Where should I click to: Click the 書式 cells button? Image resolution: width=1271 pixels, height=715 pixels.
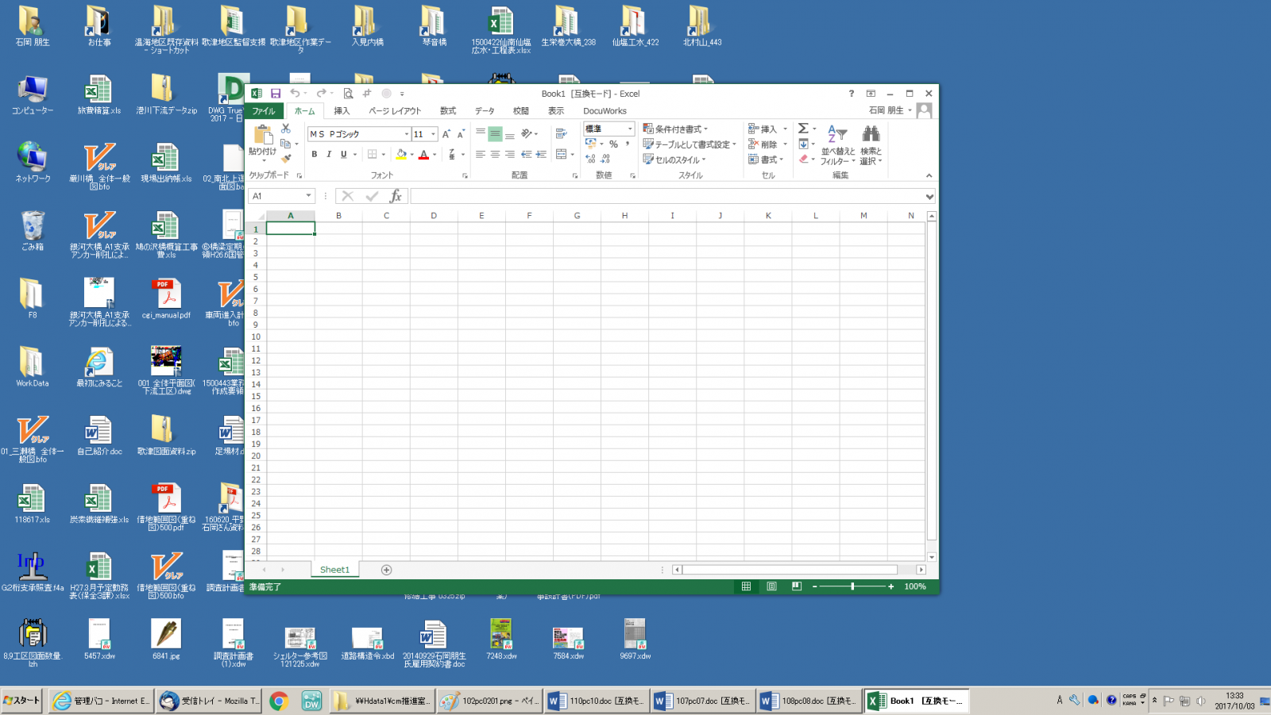pos(766,160)
